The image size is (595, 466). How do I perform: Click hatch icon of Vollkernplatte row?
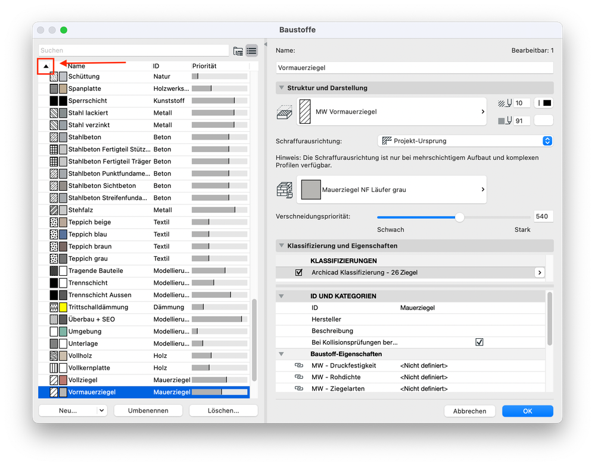54,367
